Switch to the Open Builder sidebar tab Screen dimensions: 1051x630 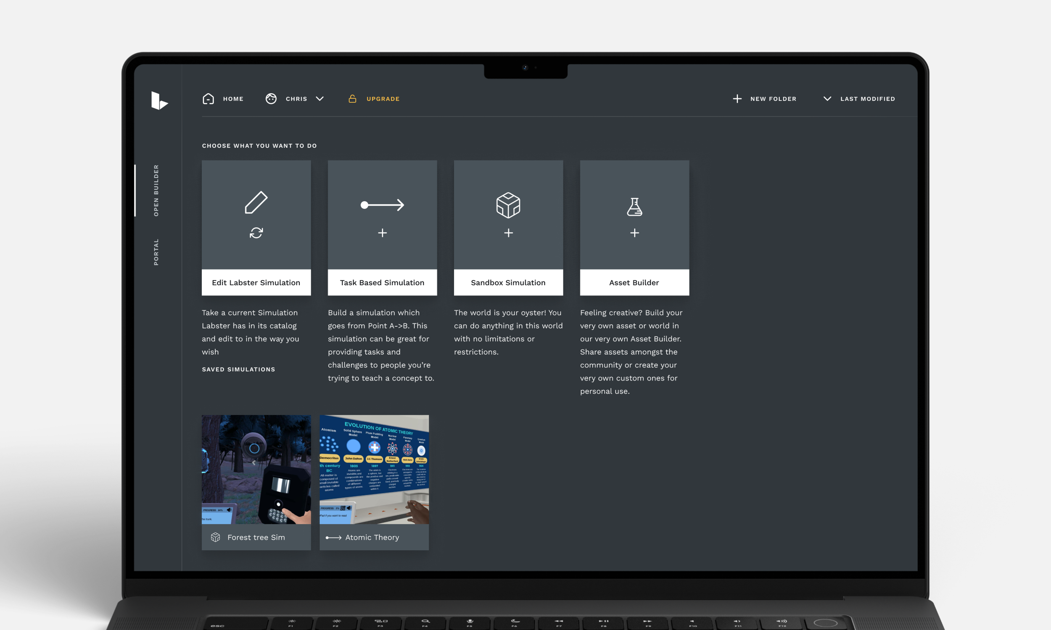tap(156, 191)
